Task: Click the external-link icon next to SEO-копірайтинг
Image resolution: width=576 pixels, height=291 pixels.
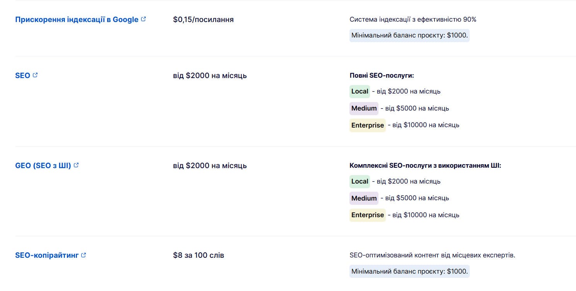Action: click(84, 255)
